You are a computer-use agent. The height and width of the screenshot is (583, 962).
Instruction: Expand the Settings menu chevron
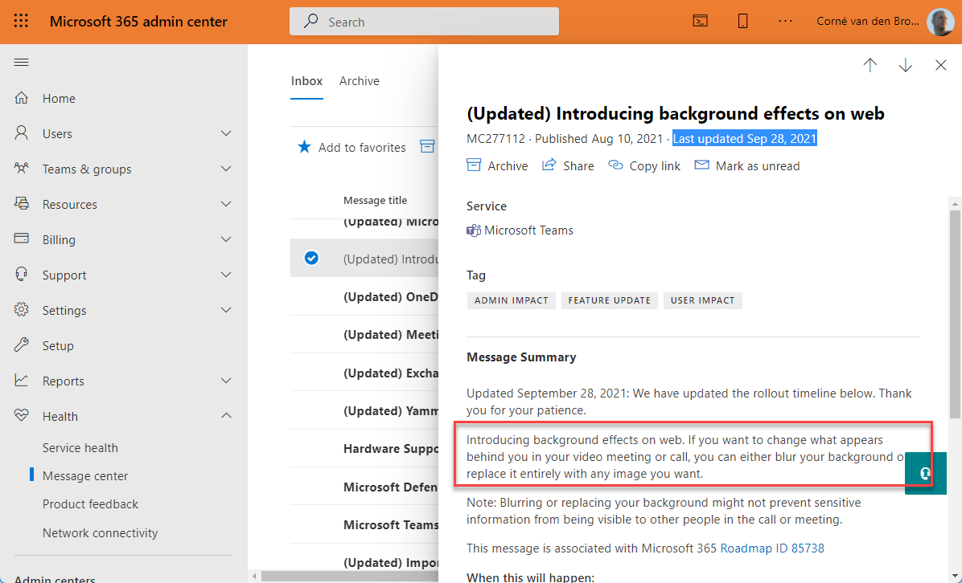[226, 310]
